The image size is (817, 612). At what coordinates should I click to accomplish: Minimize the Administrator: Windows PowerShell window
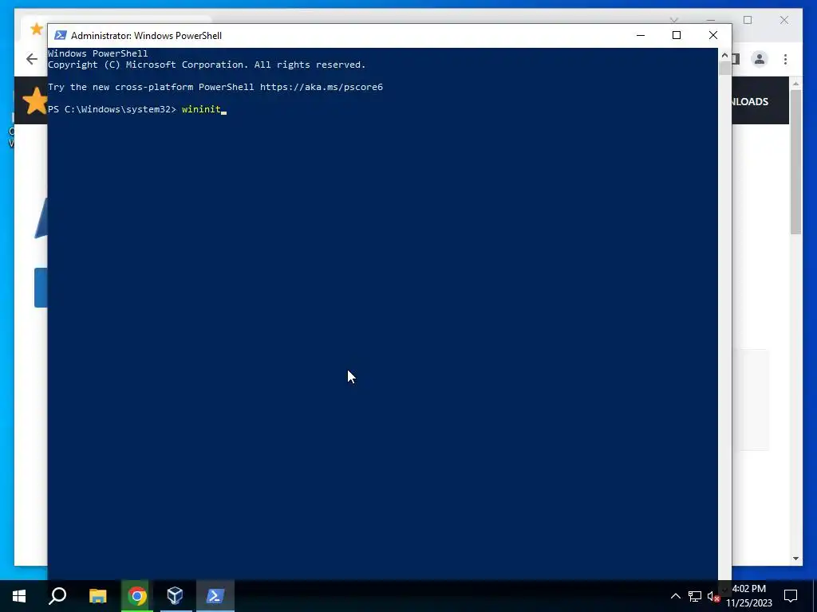[641, 35]
